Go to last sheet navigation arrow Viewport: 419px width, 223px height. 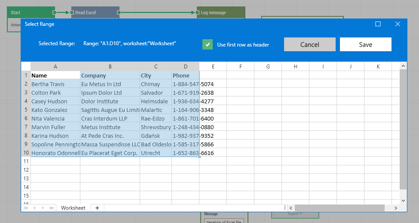[x=52, y=208]
